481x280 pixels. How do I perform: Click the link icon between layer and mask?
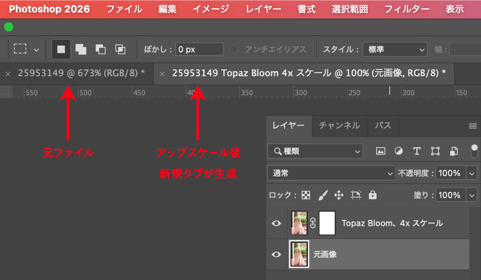point(314,223)
